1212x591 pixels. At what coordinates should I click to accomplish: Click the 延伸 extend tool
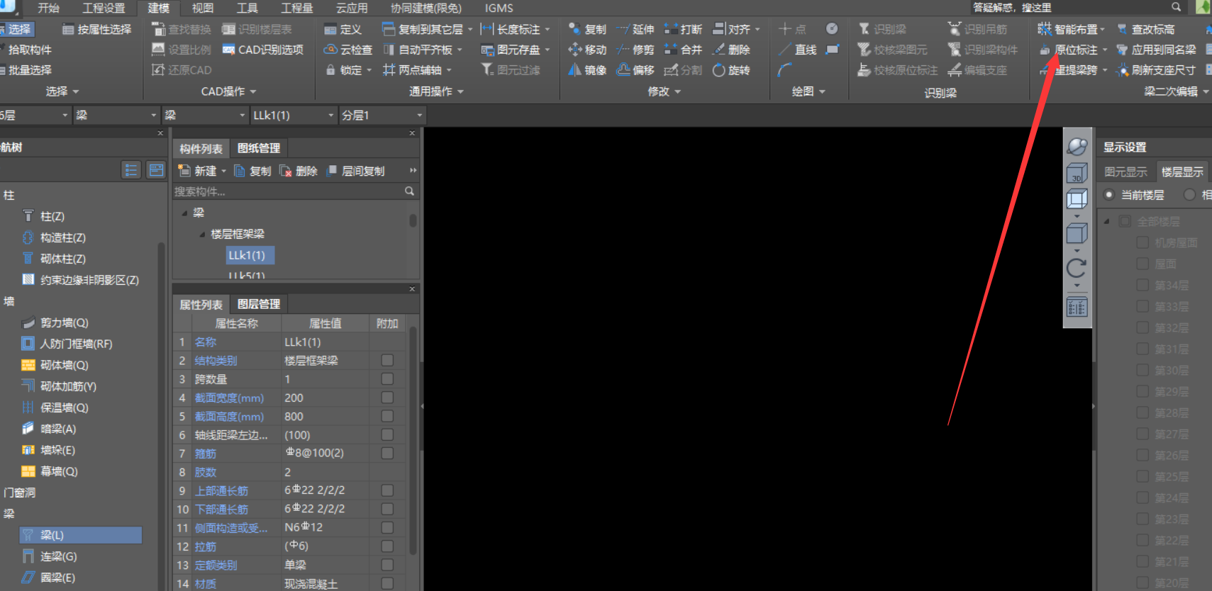point(635,29)
